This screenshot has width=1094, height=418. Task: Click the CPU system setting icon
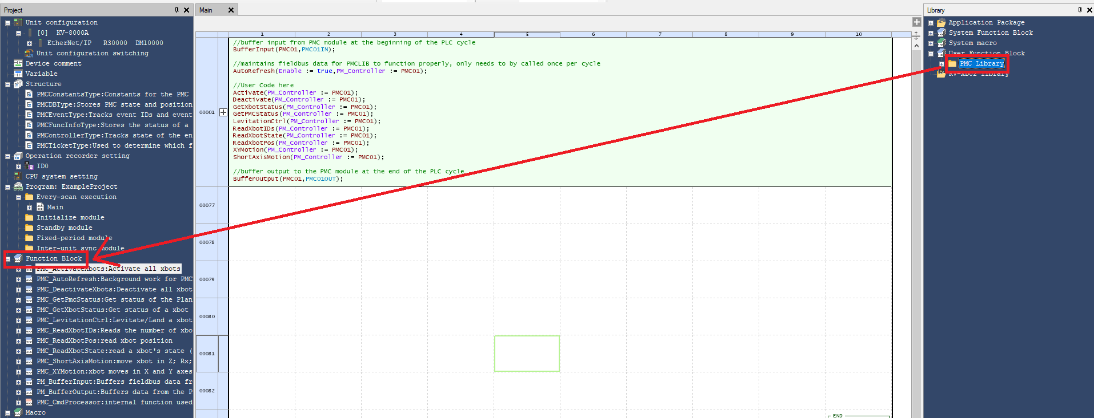click(x=18, y=176)
